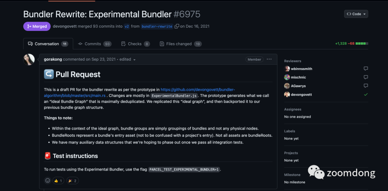Image resolution: width=388 pixels, height=191 pixels.
Task: Open the bundler-algorithm main.rs GitHub link
Action: pyautogui.click(x=139, y=92)
